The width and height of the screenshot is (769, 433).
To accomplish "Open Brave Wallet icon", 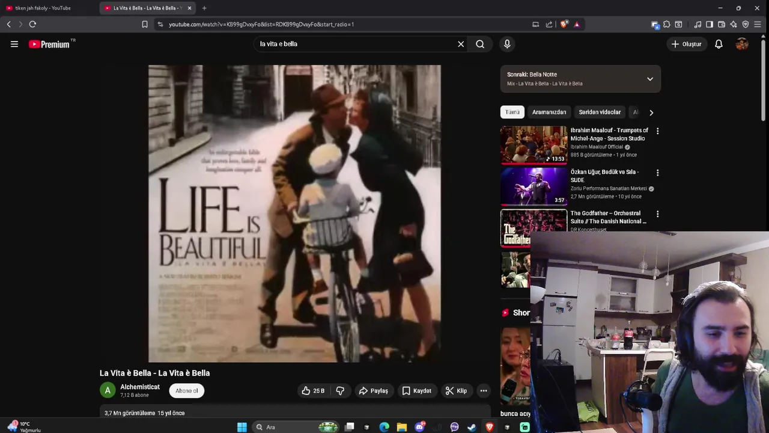I will tap(722, 25).
